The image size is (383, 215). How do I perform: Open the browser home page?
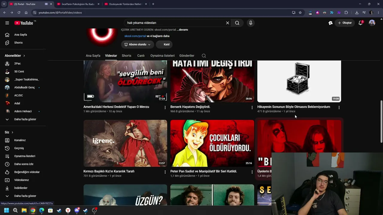click(26, 13)
